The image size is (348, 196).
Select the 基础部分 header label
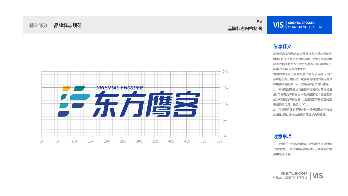(38, 25)
